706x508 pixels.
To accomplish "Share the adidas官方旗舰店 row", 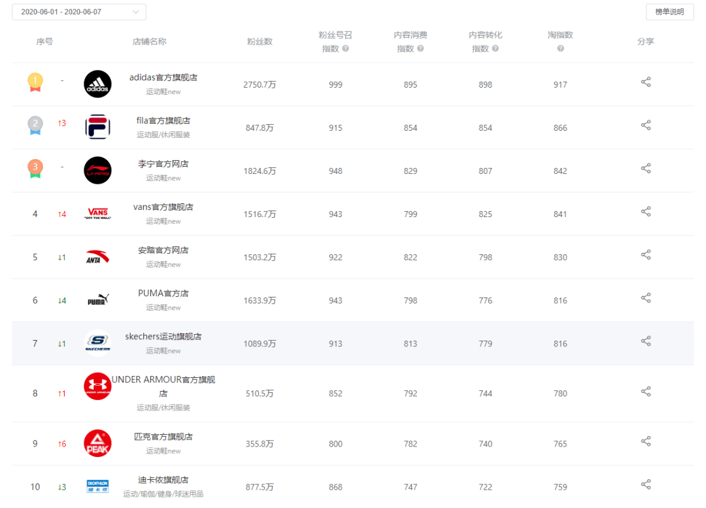I will (x=646, y=82).
